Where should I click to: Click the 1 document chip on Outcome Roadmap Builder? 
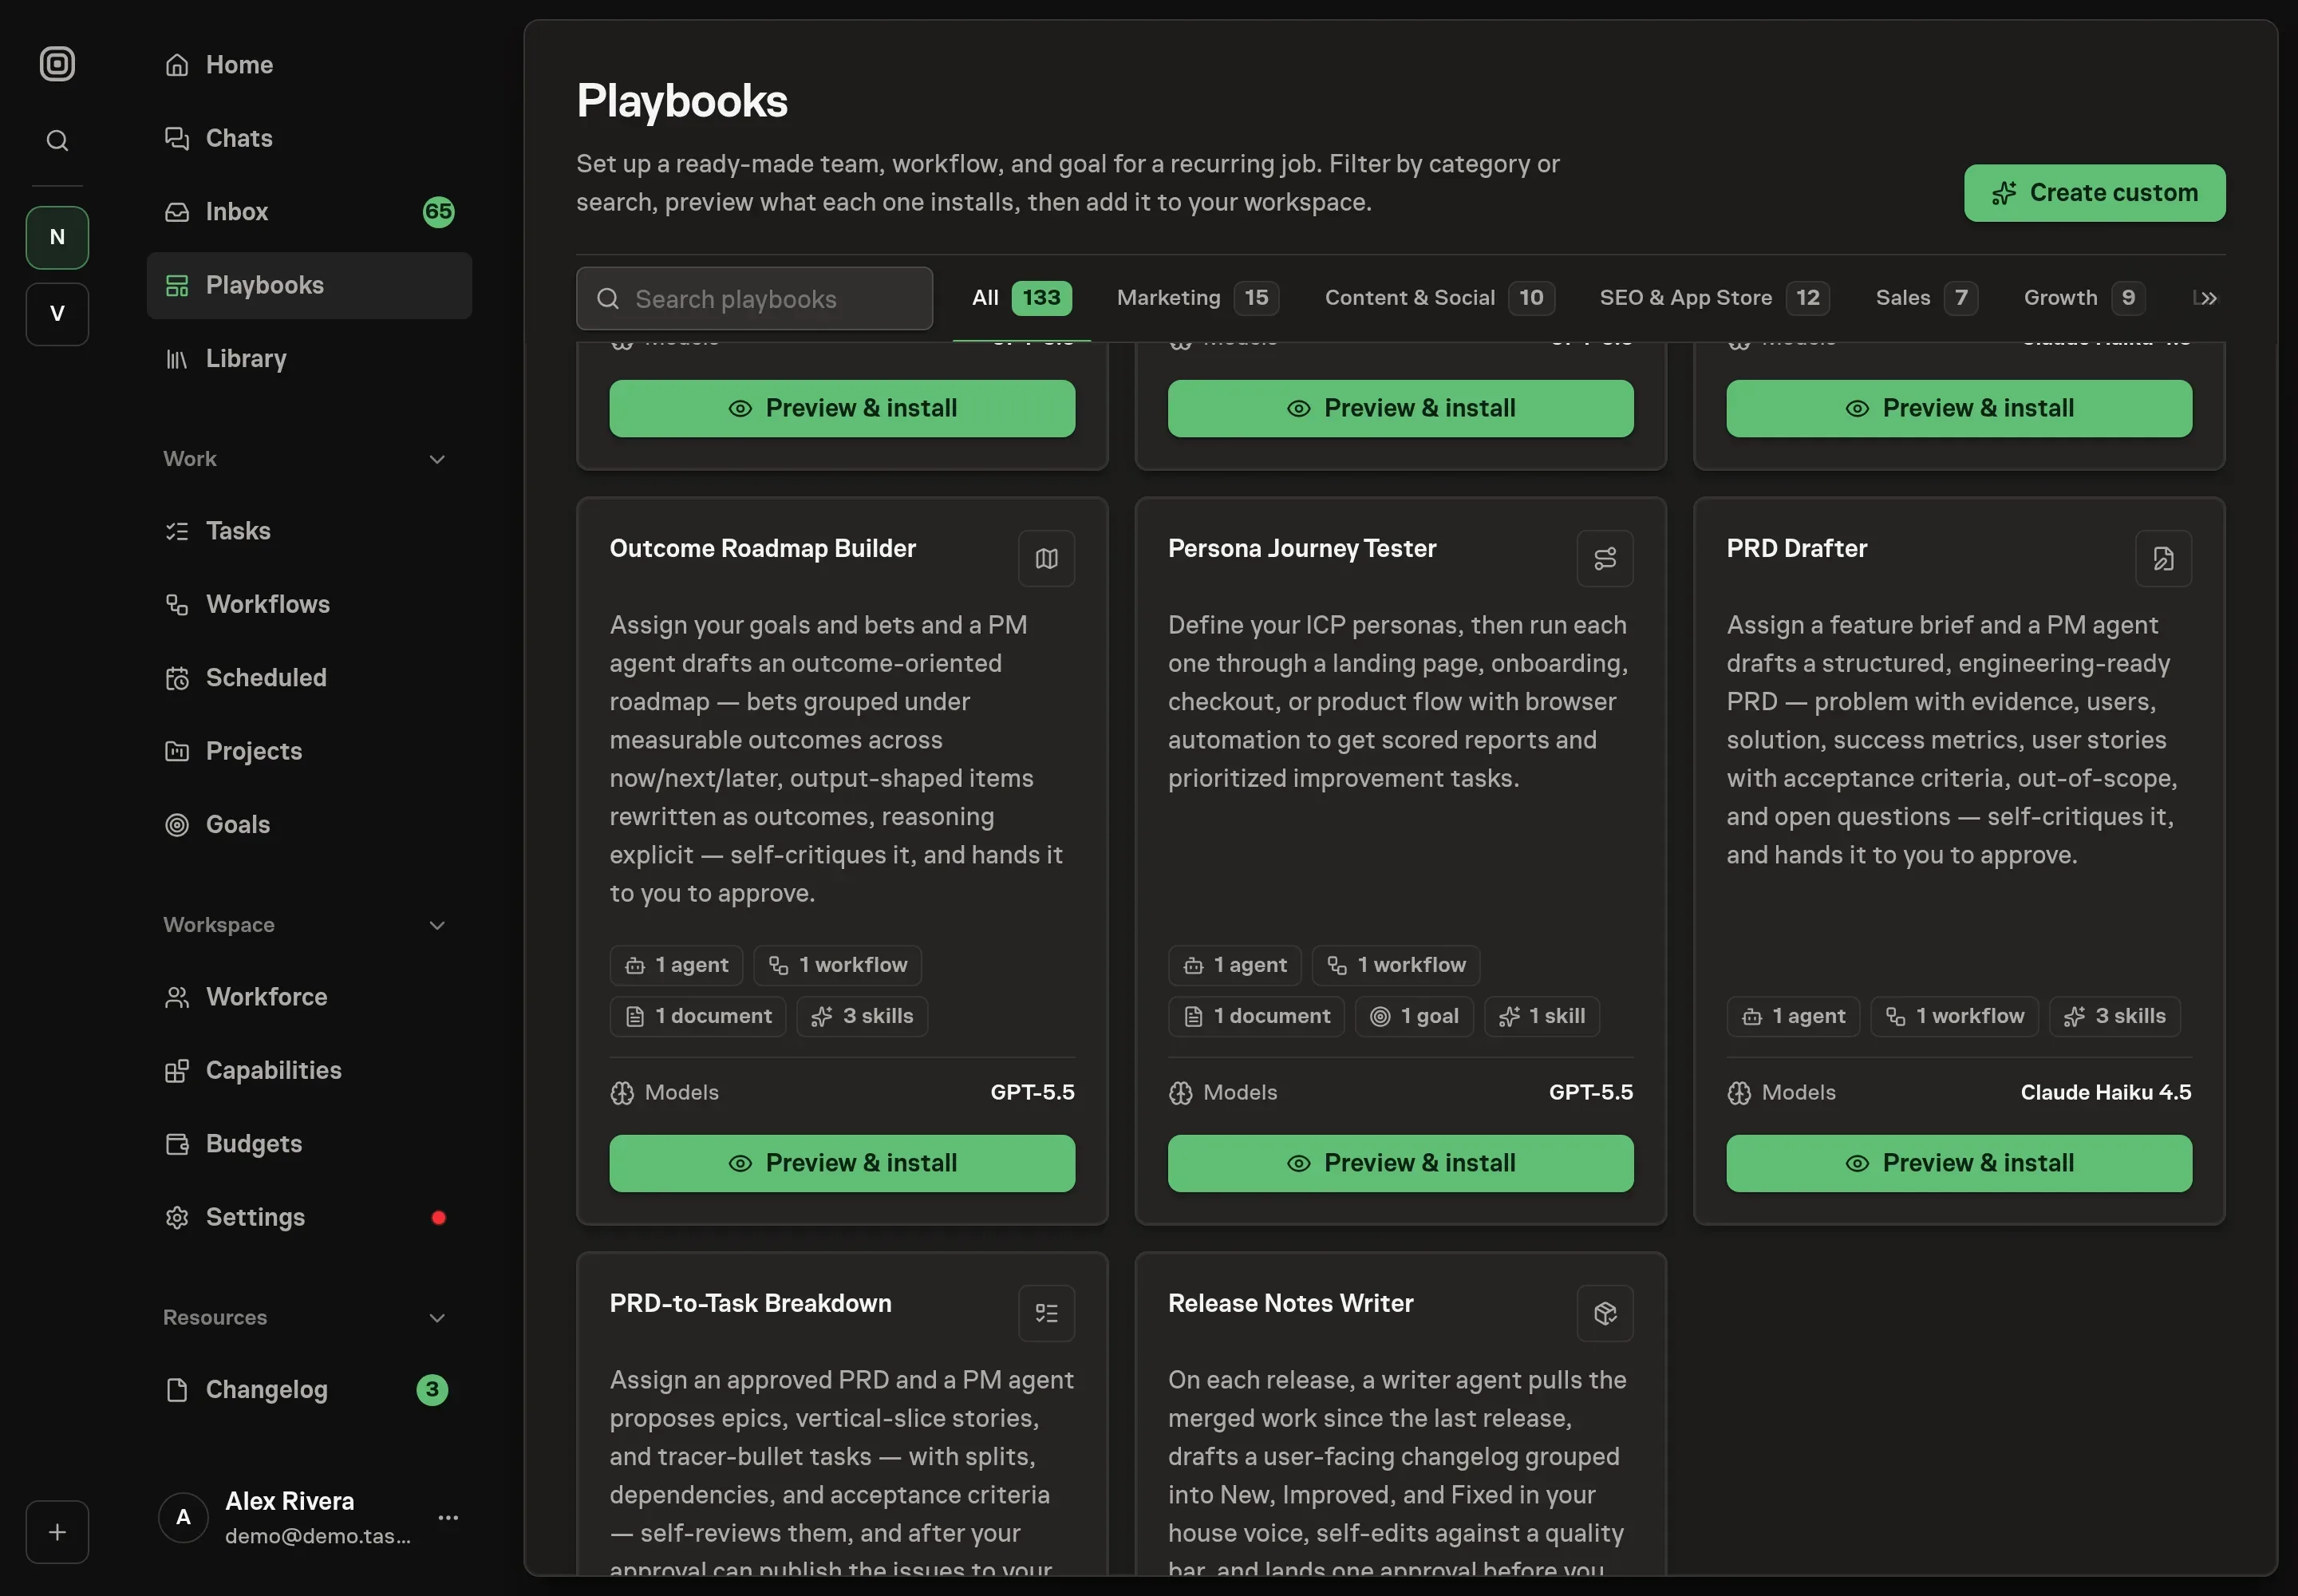698,1016
